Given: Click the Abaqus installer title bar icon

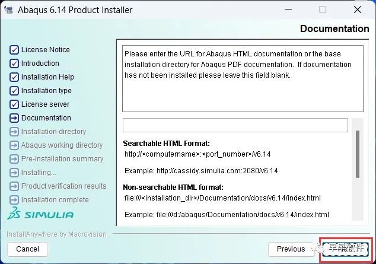Looking at the screenshot, I should pos(9,10).
